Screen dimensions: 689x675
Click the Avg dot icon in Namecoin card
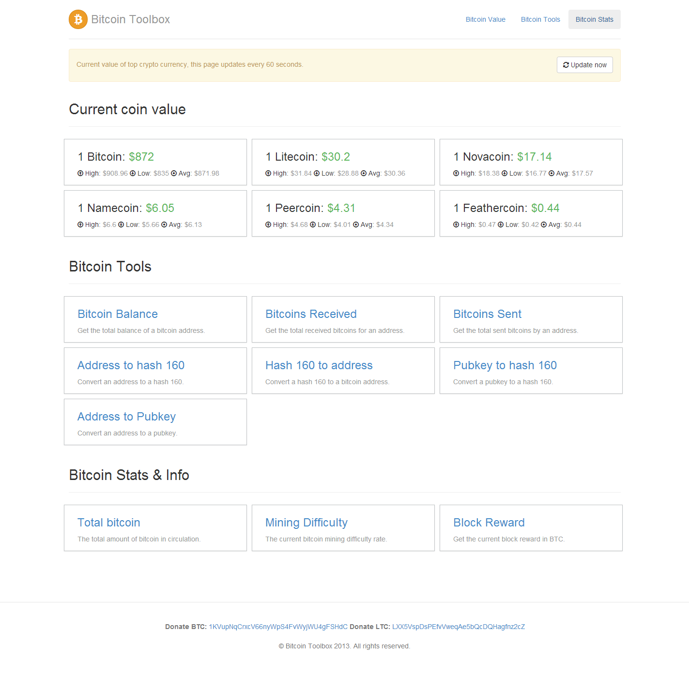(164, 225)
